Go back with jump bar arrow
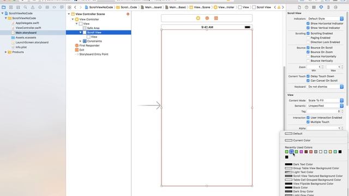 tap(75, 7)
